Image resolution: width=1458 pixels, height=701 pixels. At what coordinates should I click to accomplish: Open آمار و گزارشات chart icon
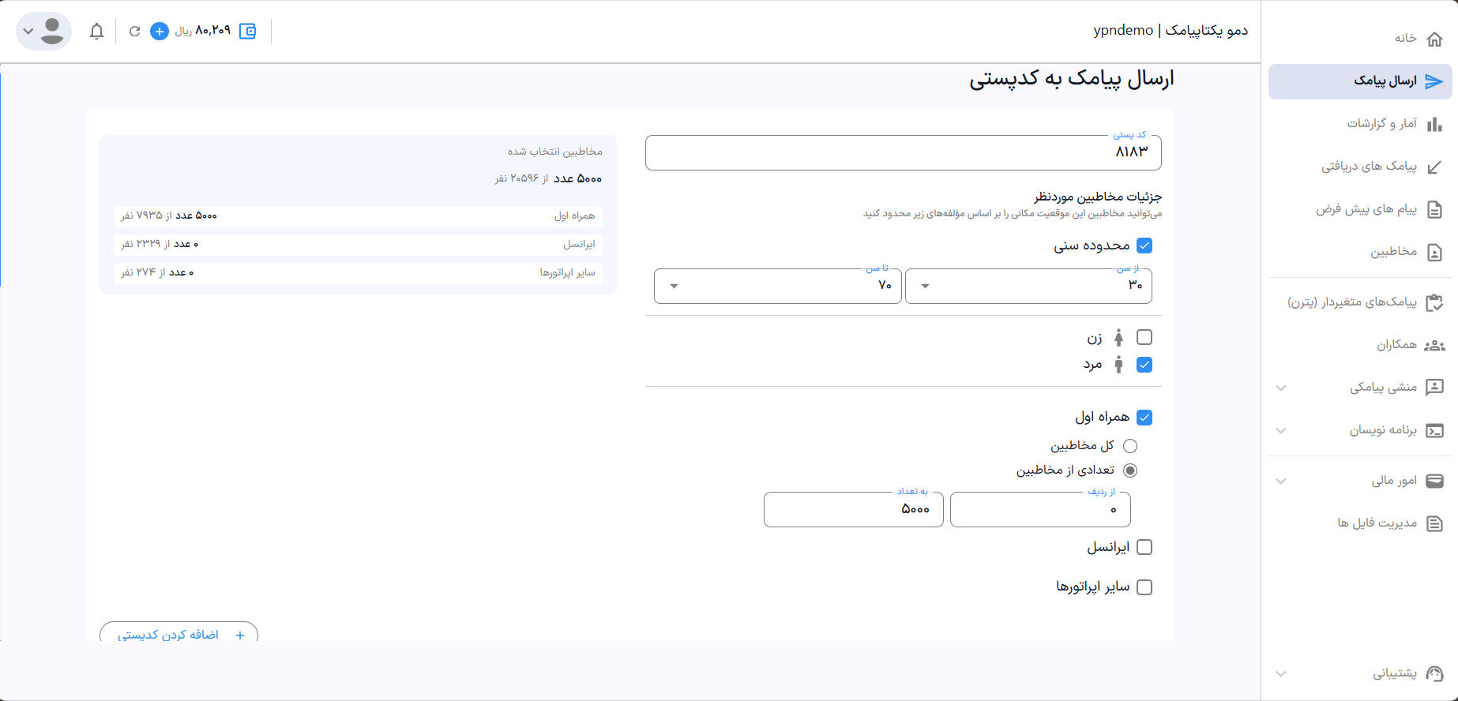pos(1434,124)
